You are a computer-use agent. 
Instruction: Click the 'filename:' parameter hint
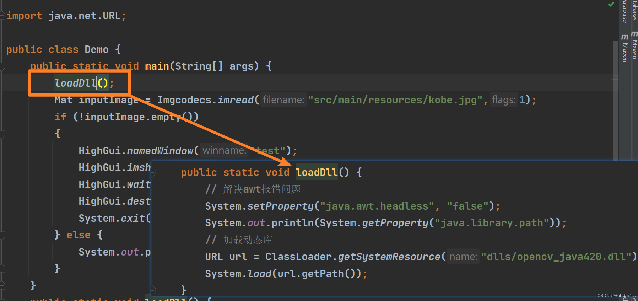[283, 100]
